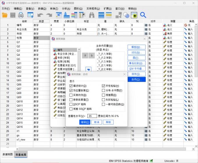Check the 残差图 option
Screen dimensions: 198x163
pos(103,95)
